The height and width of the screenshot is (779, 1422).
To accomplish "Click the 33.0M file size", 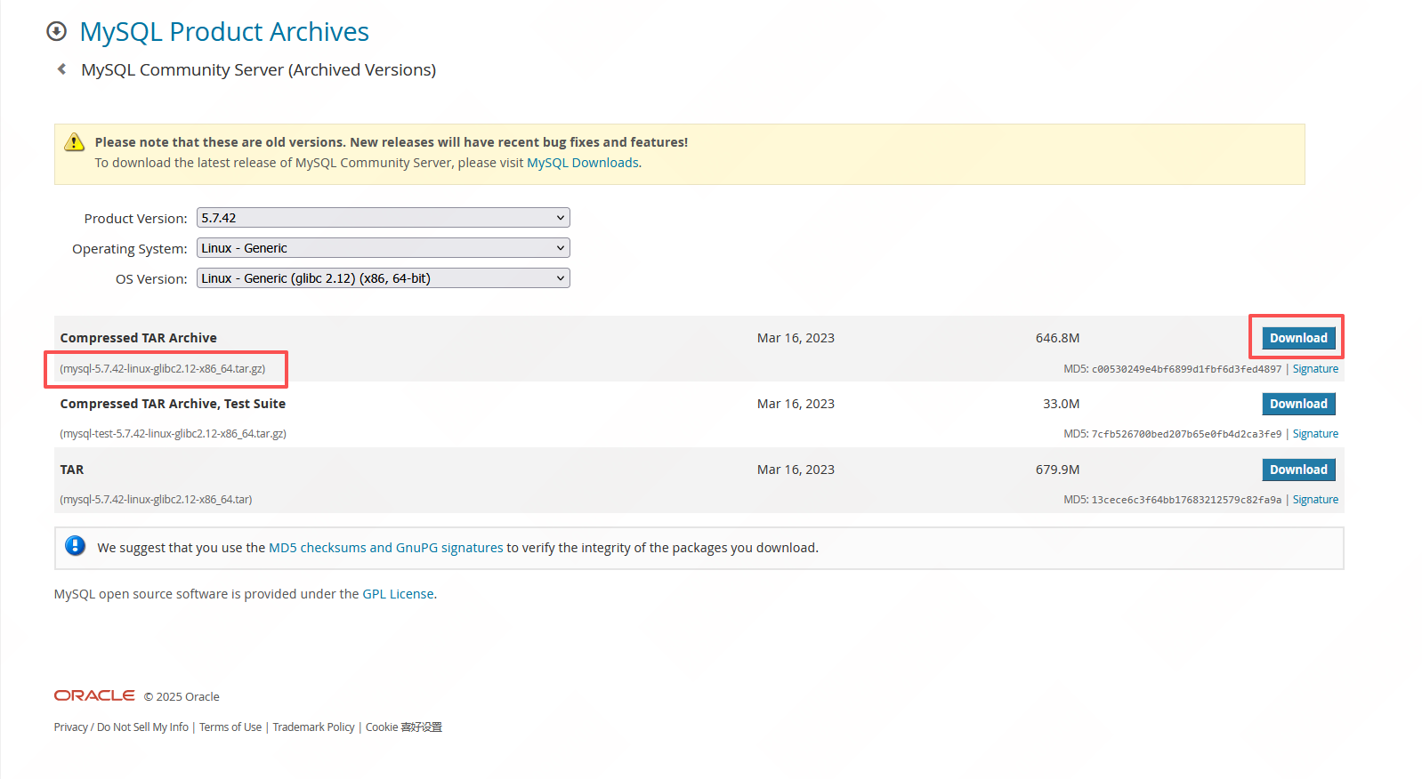I will tap(1061, 404).
